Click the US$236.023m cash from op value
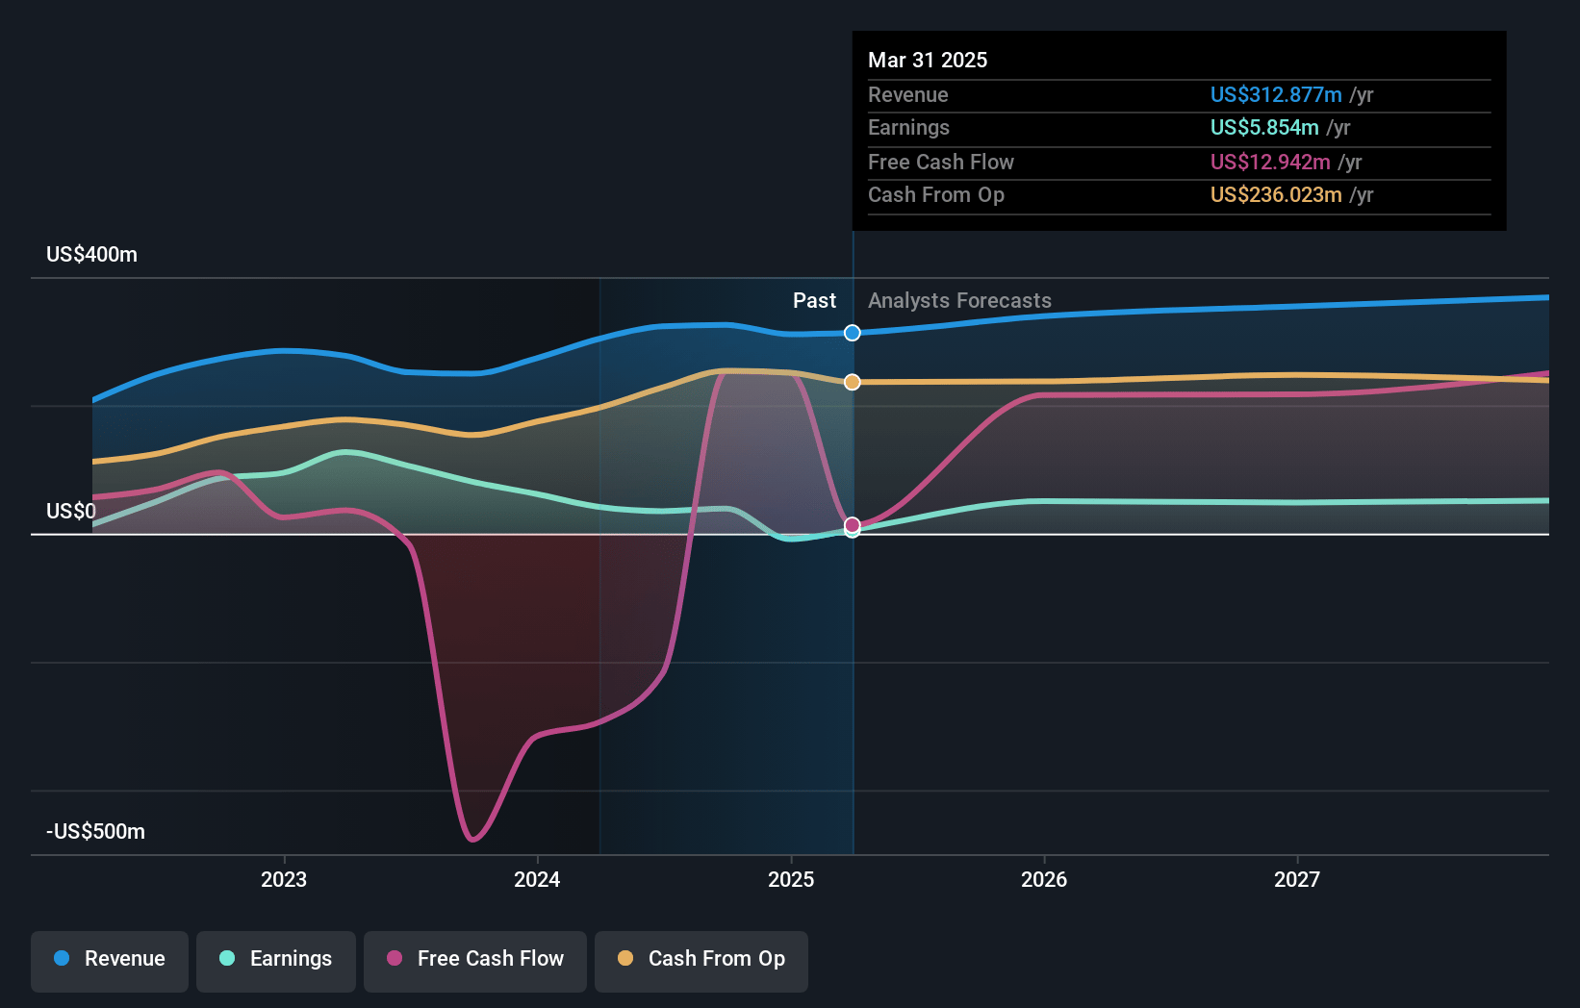 click(1276, 194)
